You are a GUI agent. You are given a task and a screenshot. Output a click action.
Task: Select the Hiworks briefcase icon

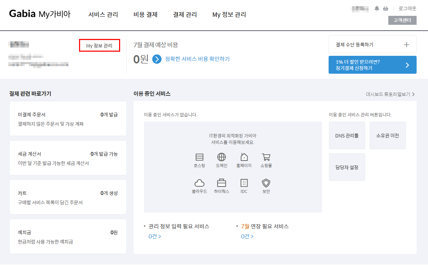222,183
